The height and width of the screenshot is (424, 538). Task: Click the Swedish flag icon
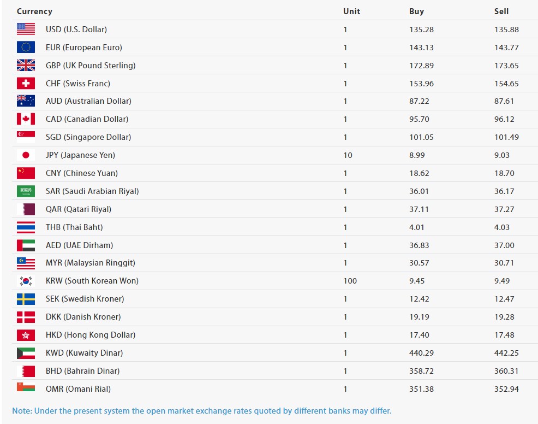pyautogui.click(x=26, y=299)
